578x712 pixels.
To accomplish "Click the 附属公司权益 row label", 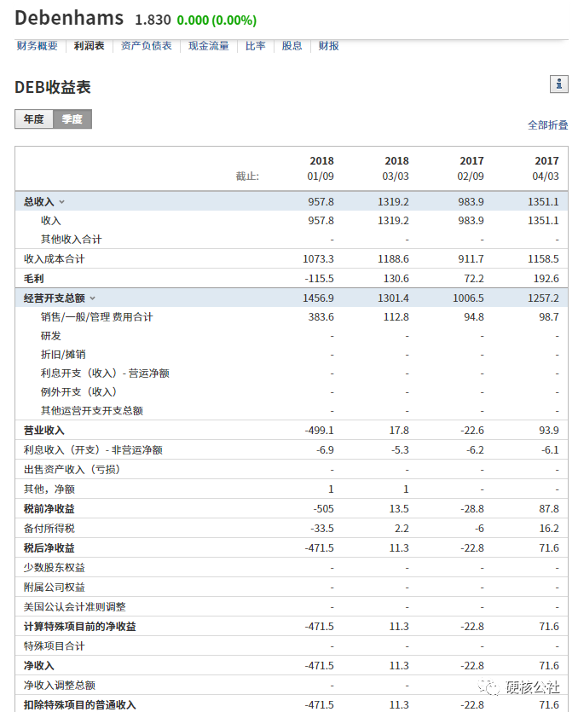I will coord(55,588).
